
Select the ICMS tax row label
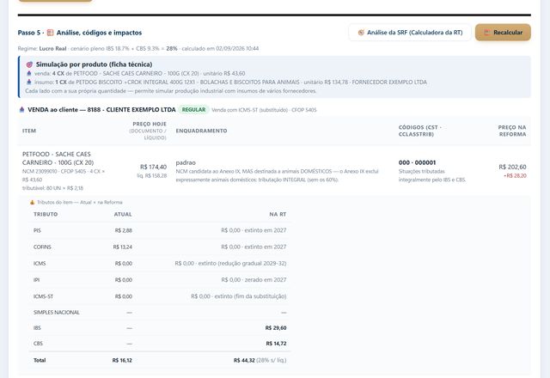tap(40, 264)
